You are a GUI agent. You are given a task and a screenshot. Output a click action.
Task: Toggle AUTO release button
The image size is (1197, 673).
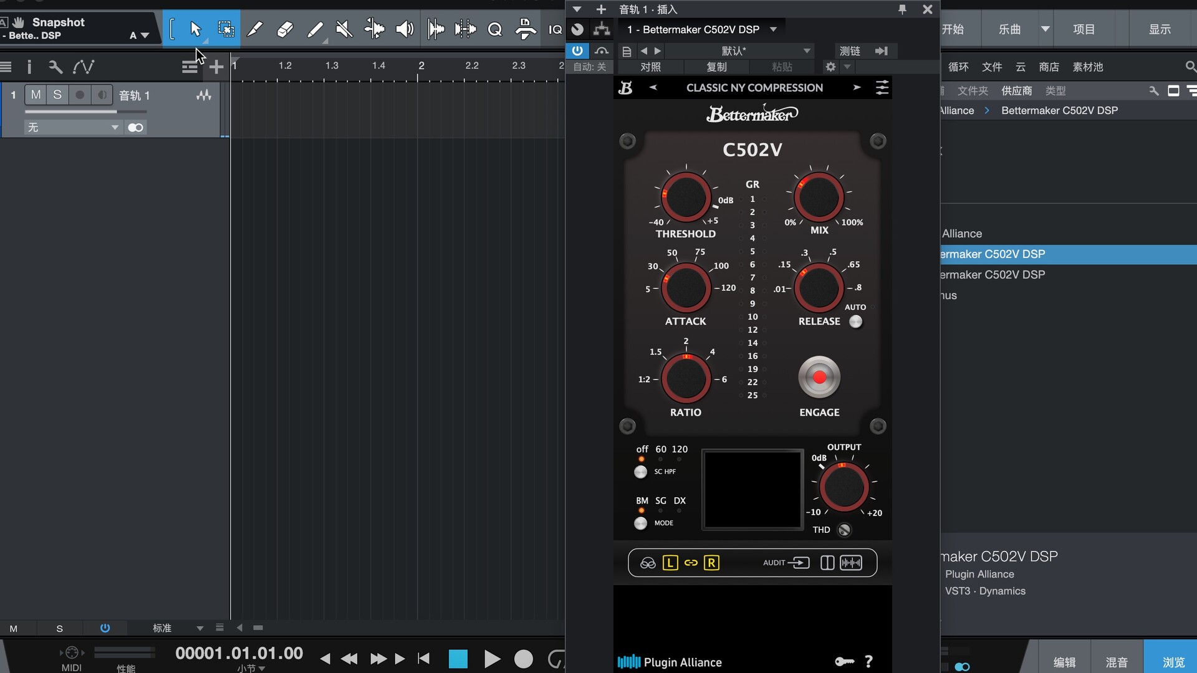click(856, 322)
